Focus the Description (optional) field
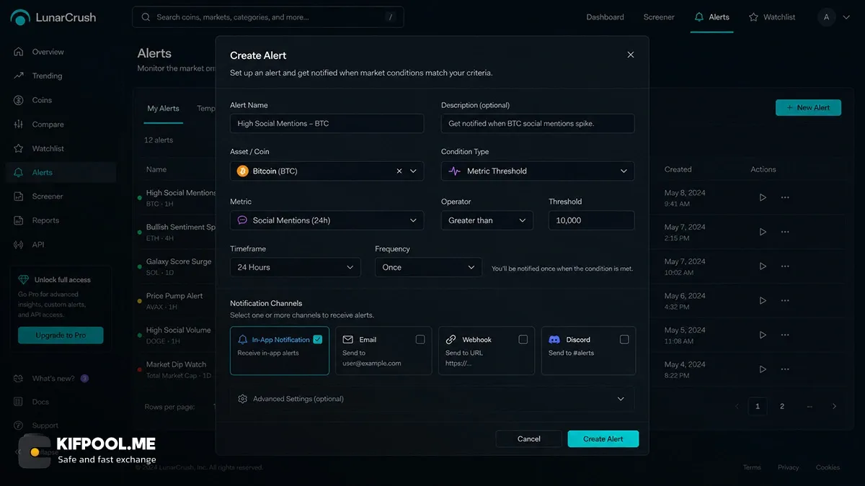This screenshot has height=486, width=865. (538, 124)
